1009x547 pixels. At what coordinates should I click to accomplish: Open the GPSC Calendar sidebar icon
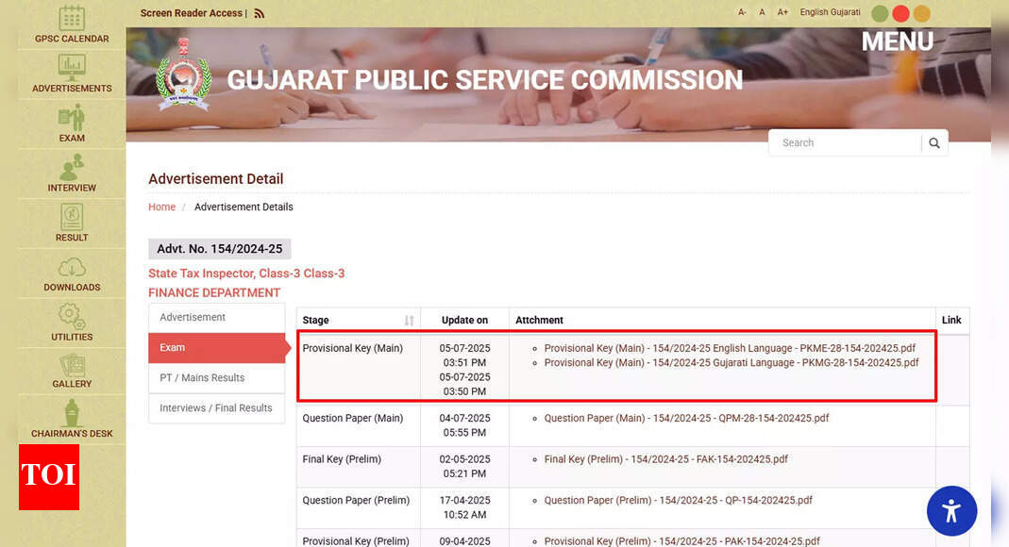[x=72, y=18]
